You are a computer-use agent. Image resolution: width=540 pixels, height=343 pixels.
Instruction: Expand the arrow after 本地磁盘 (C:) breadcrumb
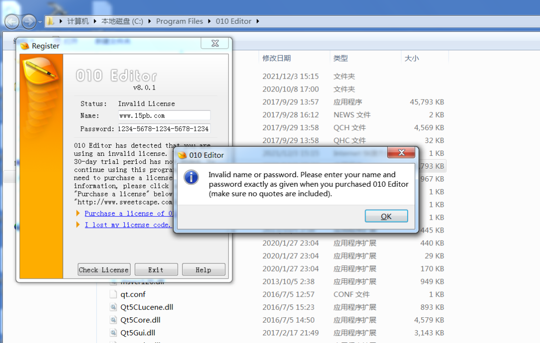[150, 21]
